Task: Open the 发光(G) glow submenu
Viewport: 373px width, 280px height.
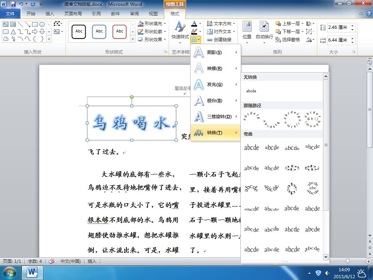Action: [216, 85]
